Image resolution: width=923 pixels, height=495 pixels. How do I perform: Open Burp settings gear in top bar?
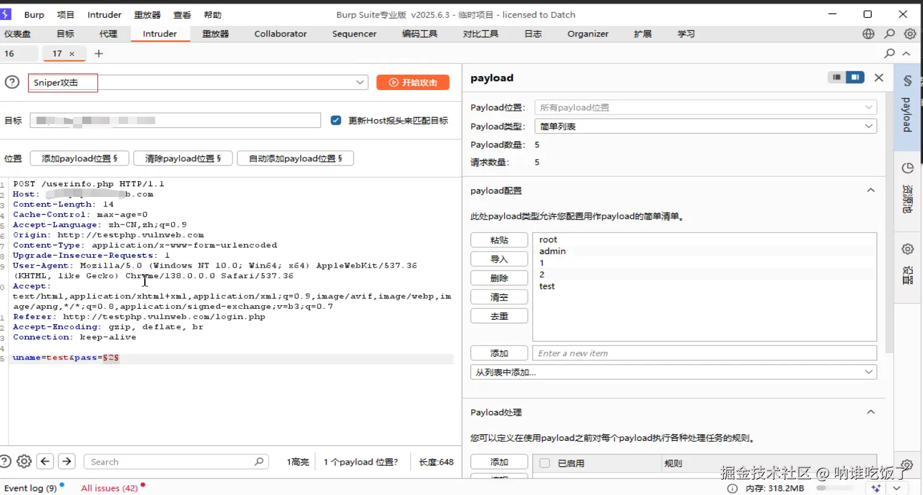coord(910,34)
